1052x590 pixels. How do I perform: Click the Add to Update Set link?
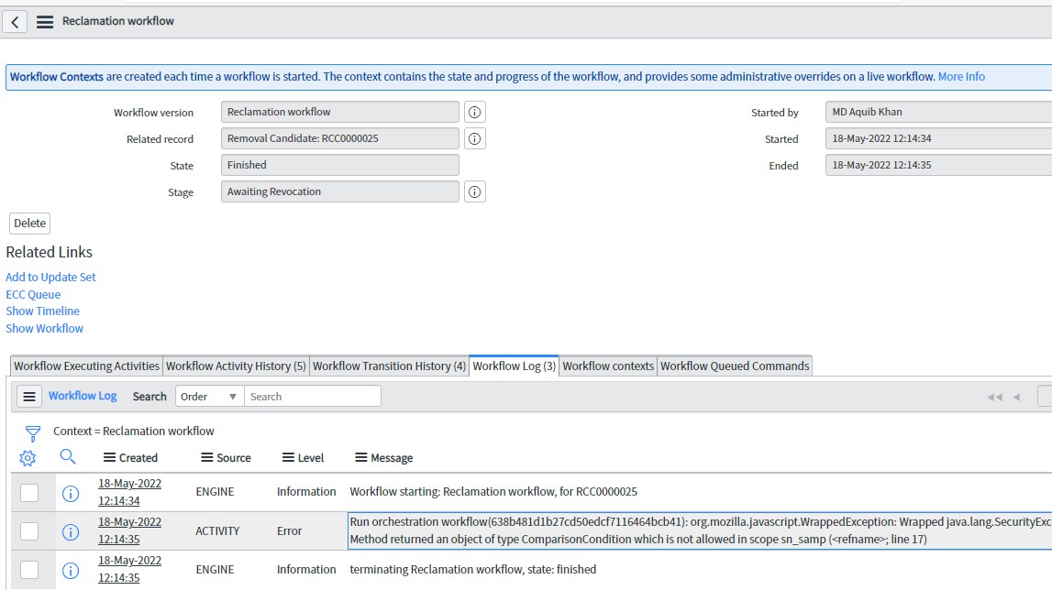[x=51, y=277]
